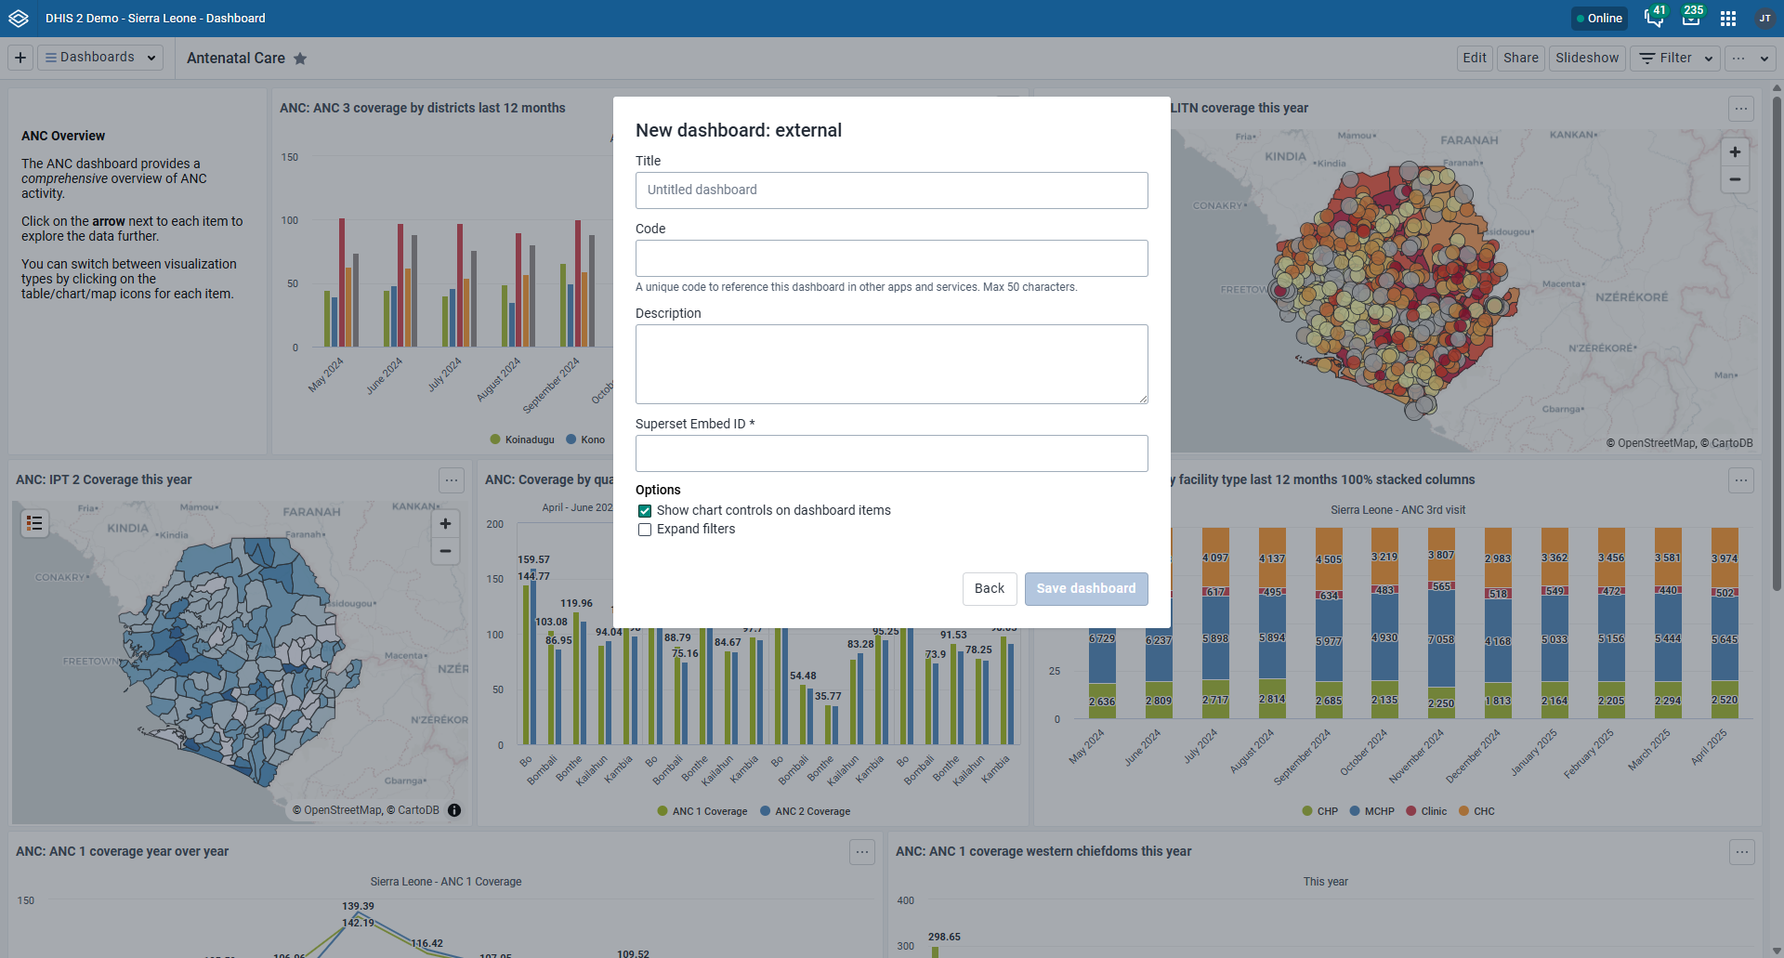Viewport: 1784px width, 958px height.
Task: Toggle ANC 1 Coverage legend series
Action: 702,811
